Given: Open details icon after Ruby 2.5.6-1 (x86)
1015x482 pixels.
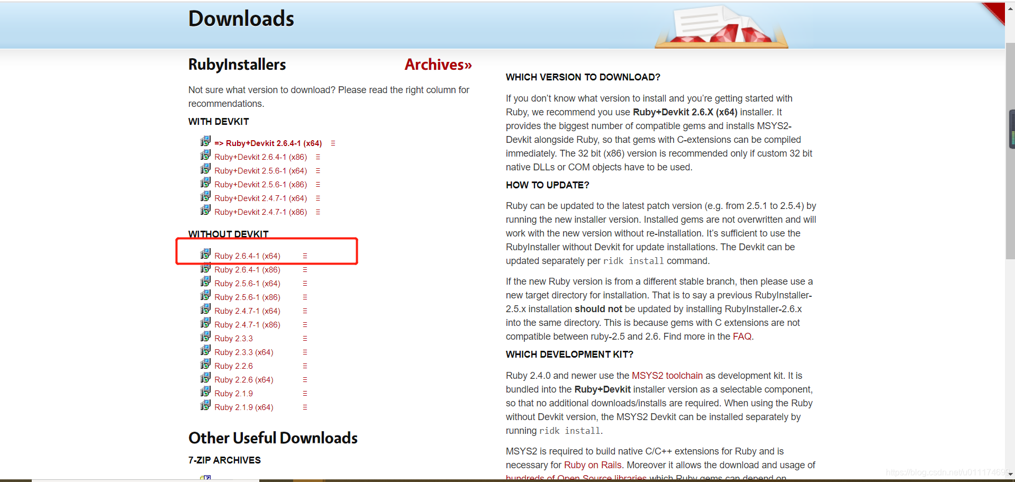Looking at the screenshot, I should [x=305, y=297].
